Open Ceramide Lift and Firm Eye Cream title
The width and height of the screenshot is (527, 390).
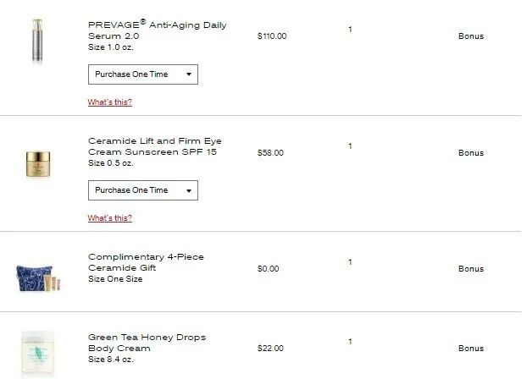click(x=155, y=146)
